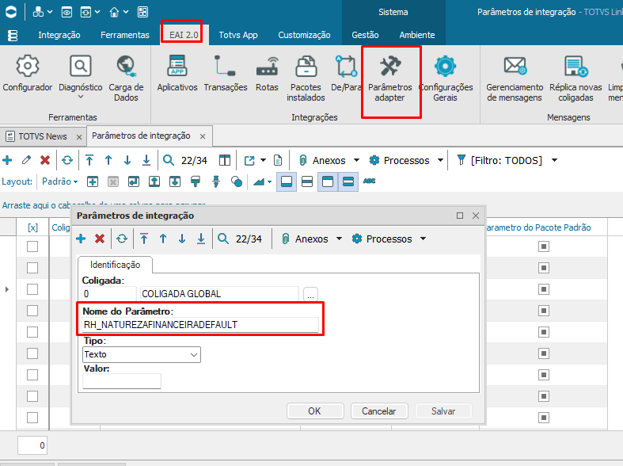Launch Carga de Dados
The height and width of the screenshot is (466, 623).
126,78
